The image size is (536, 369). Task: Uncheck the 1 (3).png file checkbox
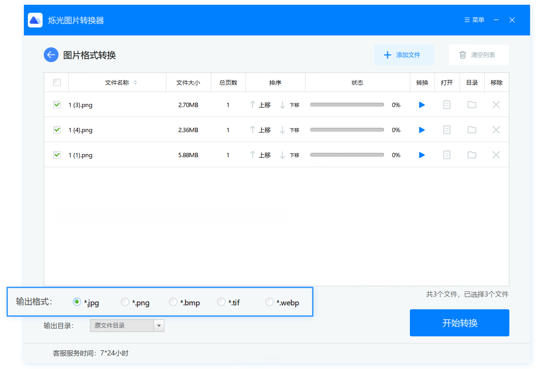57,105
